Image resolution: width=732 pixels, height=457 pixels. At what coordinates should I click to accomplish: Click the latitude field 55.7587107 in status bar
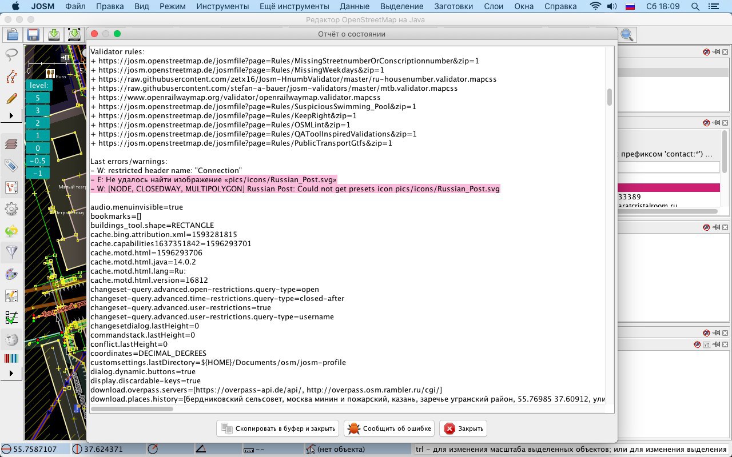[35, 449]
